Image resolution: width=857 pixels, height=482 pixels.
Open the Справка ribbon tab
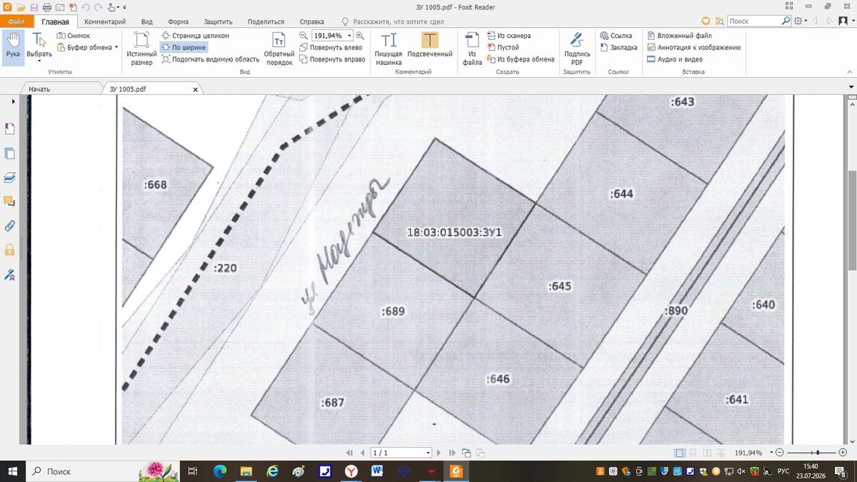coord(311,21)
